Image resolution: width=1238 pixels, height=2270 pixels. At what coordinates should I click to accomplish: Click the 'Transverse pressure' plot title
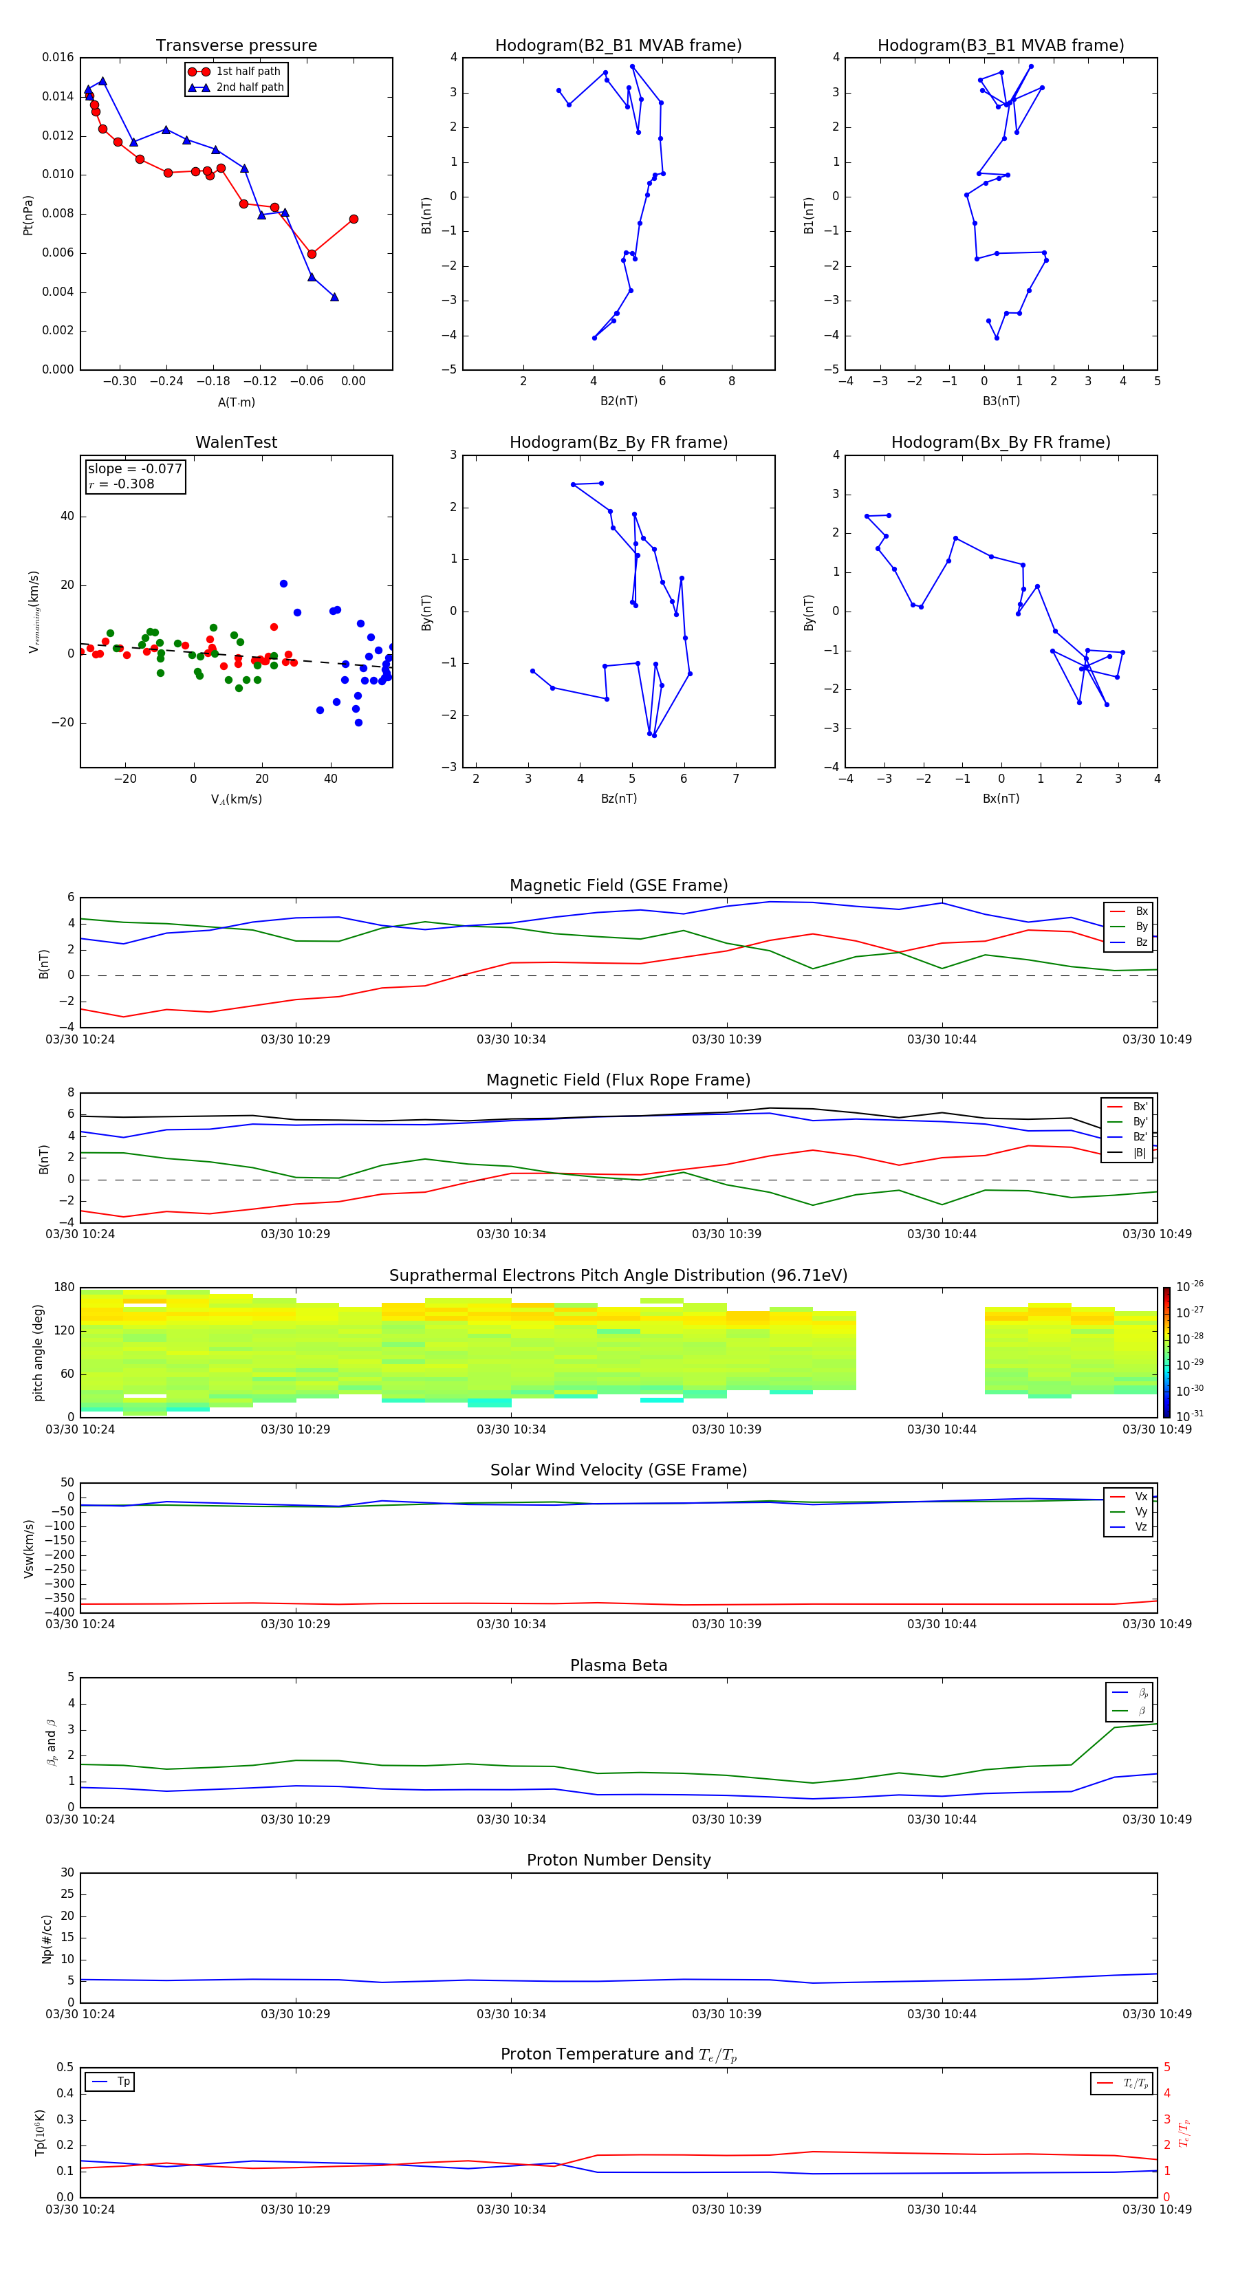tap(236, 46)
